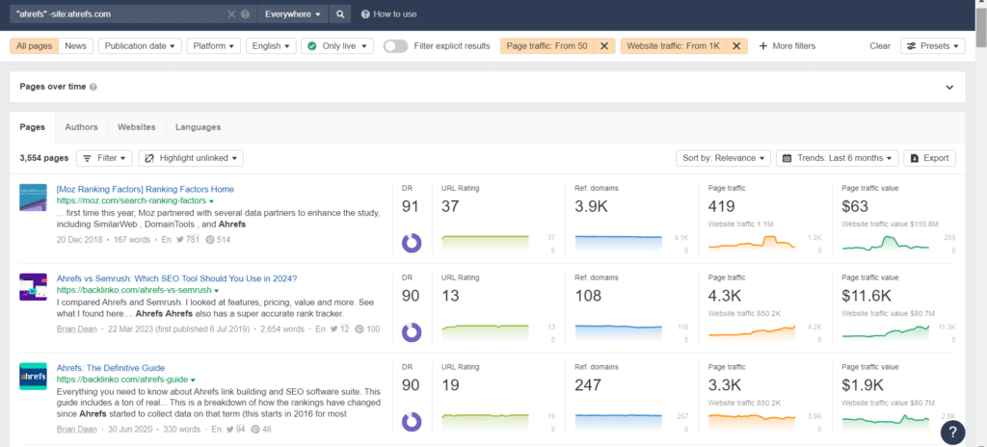
Task: Remove the Page traffic filter
Action: coord(603,46)
